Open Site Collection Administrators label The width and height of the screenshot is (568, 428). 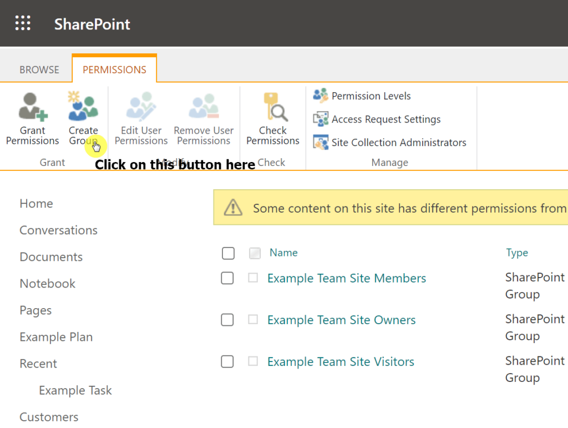[399, 143]
